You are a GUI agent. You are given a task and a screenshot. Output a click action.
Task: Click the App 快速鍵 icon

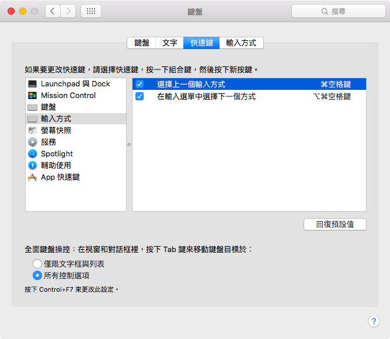click(32, 177)
